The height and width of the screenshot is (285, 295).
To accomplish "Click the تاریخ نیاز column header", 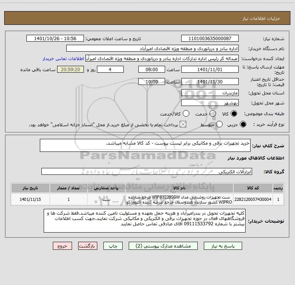I will pyautogui.click(x=30, y=188).
